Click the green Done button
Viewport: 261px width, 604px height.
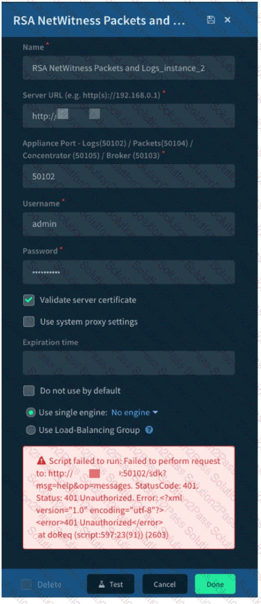[215, 584]
